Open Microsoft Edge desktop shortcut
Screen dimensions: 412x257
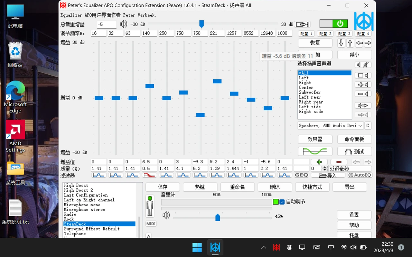click(x=15, y=97)
